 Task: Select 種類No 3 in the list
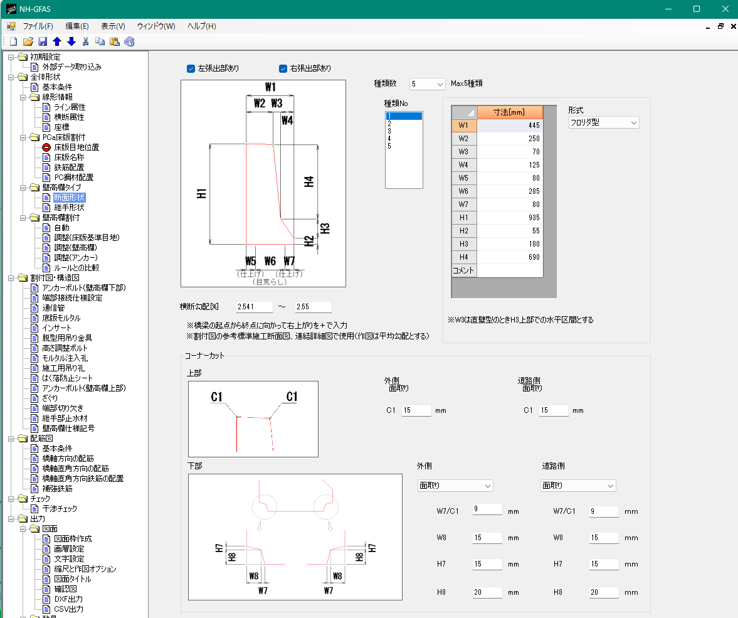(x=389, y=131)
